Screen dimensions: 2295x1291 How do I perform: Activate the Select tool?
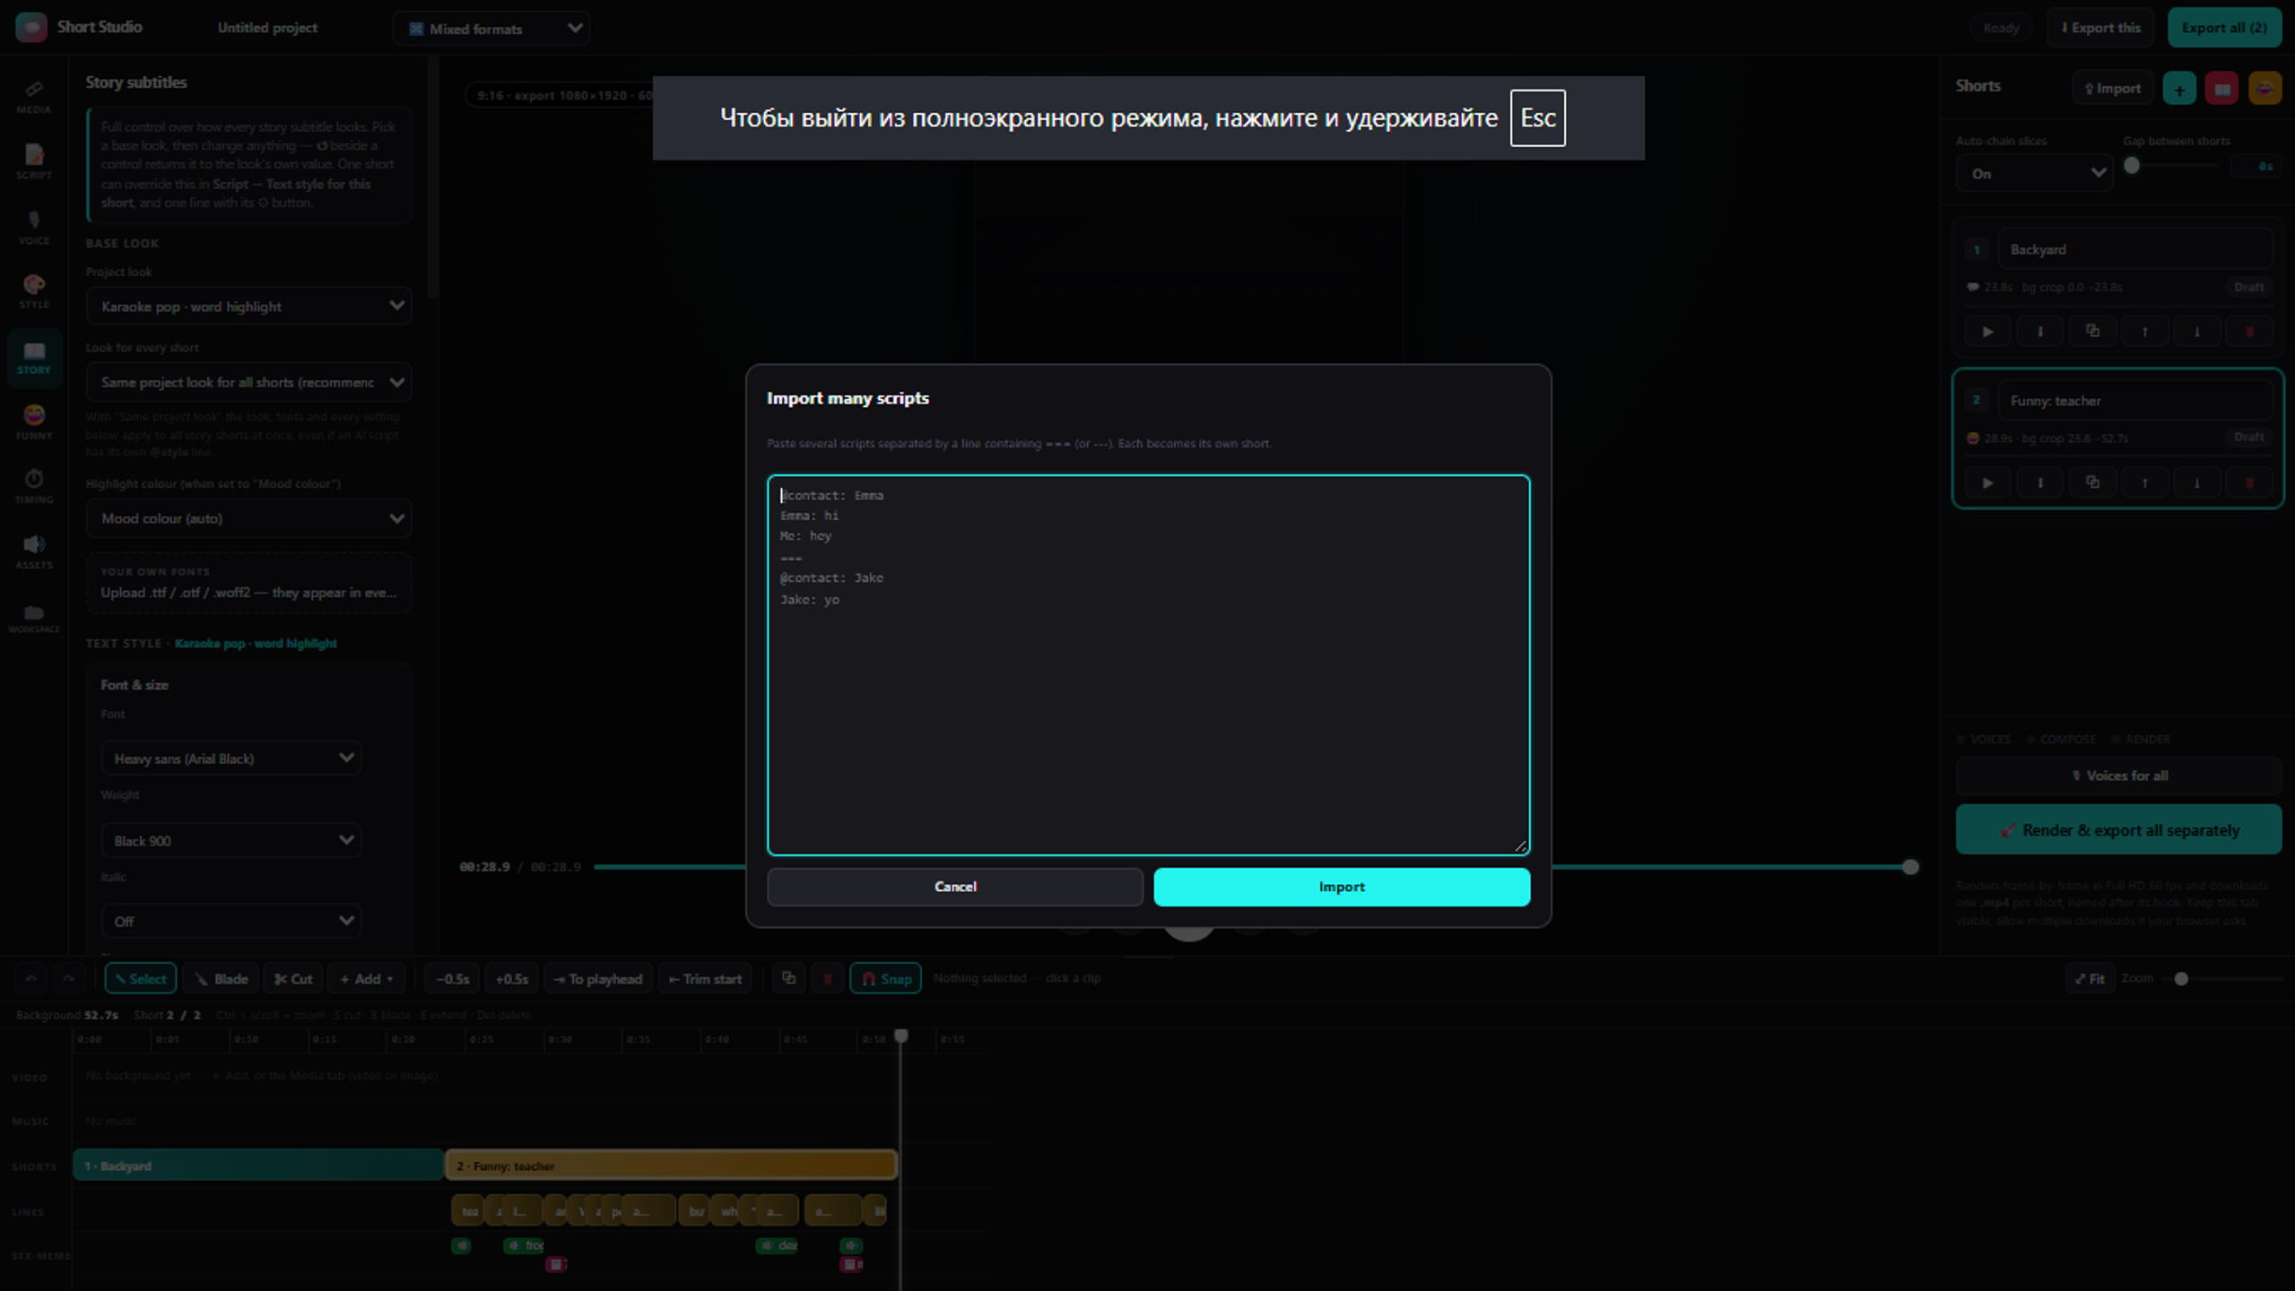point(141,978)
